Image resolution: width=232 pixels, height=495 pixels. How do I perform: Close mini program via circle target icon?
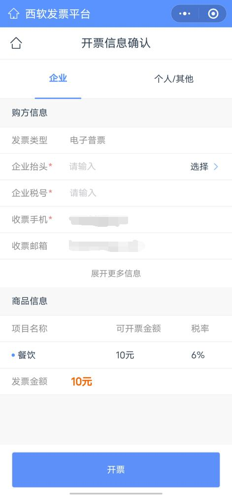[213, 14]
